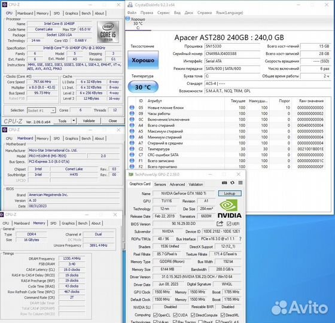Click the serial number field CN49BAJ0400388
This screenshot has width=335, height=323.
tap(232, 54)
